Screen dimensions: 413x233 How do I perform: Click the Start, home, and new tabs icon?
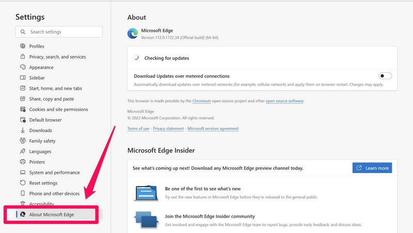(x=23, y=88)
